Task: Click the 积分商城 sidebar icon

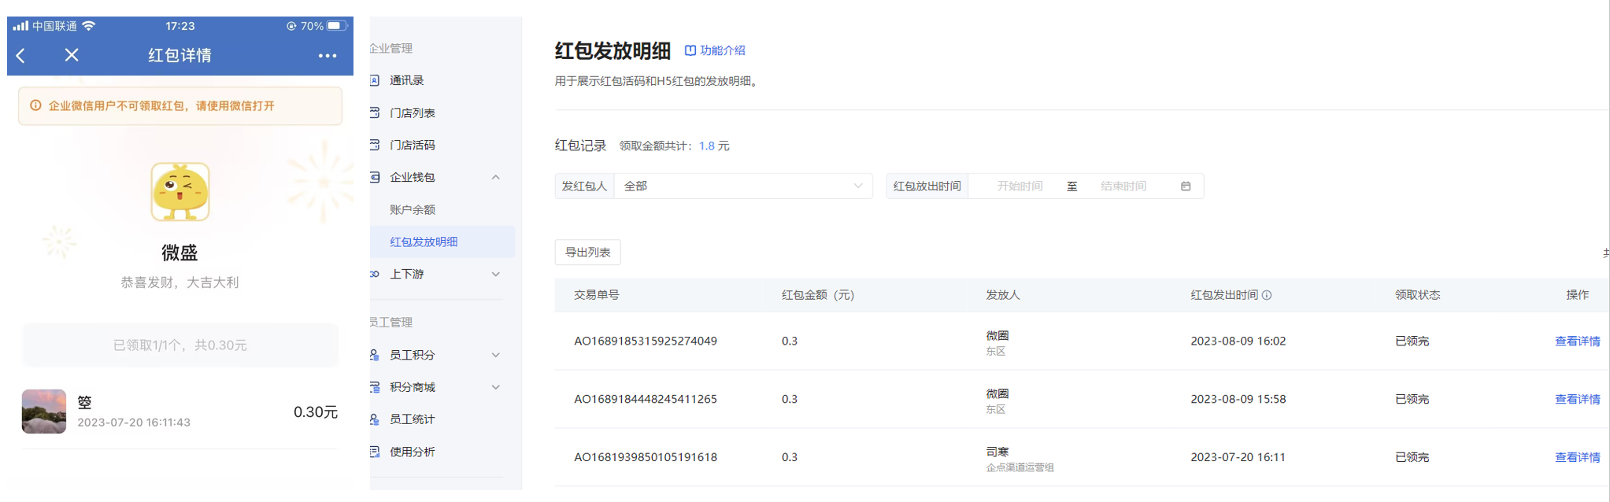Action: coord(376,387)
